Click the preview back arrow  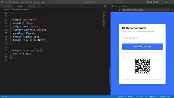[112, 10]
